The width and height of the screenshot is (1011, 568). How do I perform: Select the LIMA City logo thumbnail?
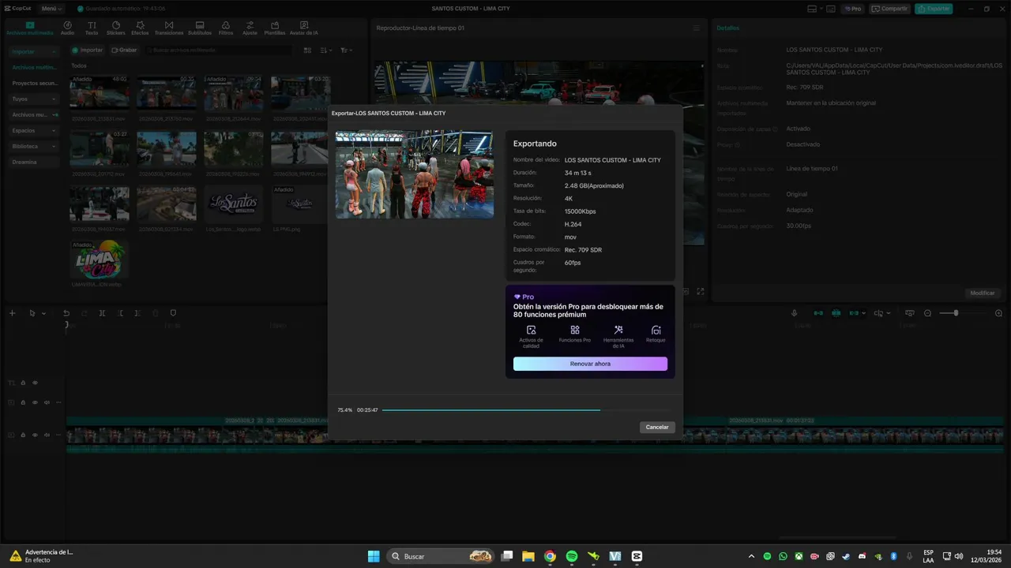coord(100,260)
